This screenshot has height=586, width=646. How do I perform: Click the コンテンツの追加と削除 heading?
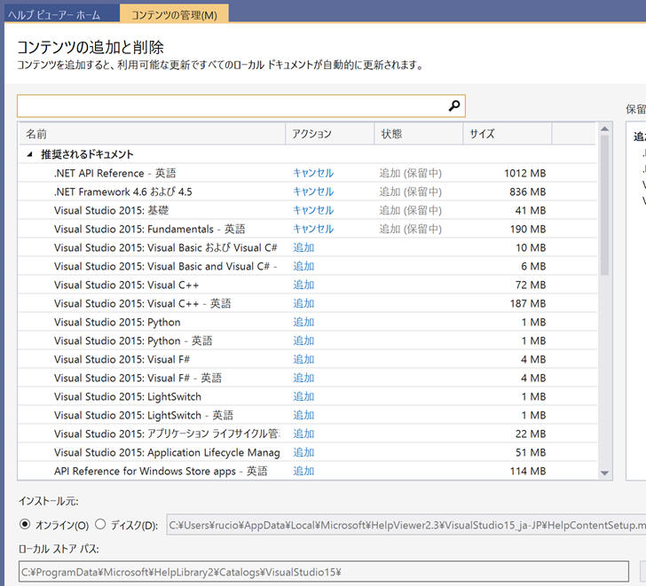91,47
